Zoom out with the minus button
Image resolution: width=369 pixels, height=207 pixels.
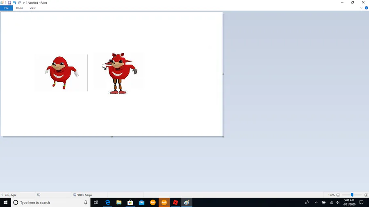pos(338,195)
